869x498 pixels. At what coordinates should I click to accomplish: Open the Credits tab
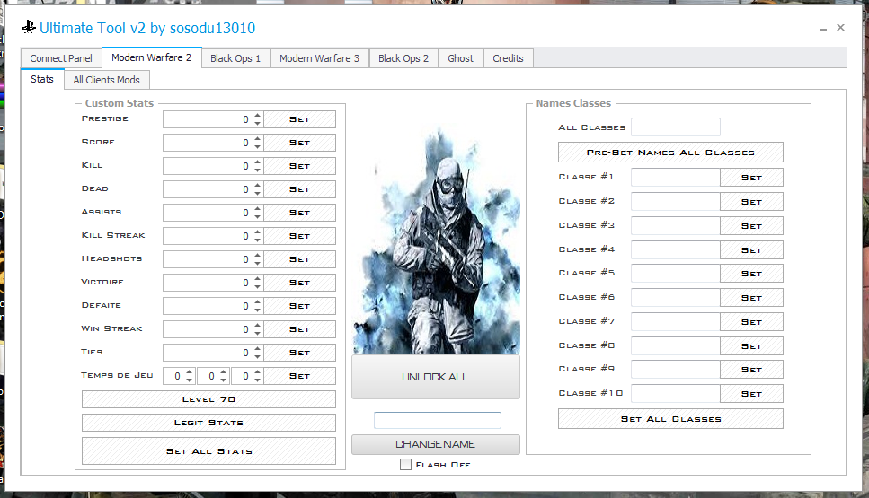(509, 58)
